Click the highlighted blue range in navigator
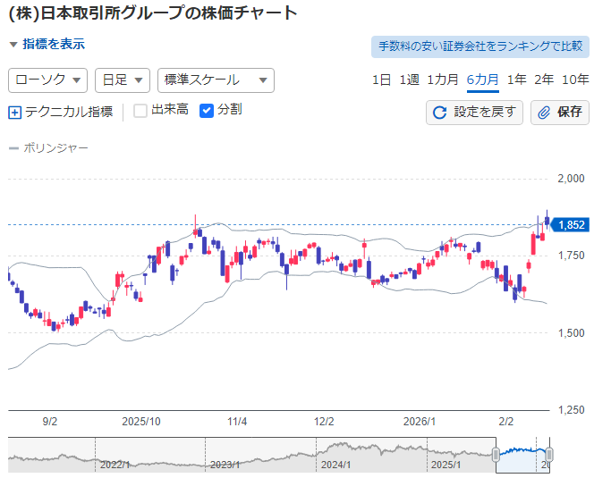The height and width of the screenshot is (478, 594). click(x=522, y=455)
